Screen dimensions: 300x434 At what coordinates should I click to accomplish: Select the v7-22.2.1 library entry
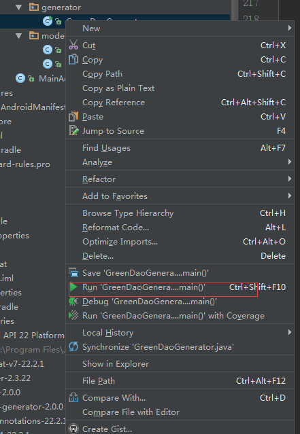[22, 363]
